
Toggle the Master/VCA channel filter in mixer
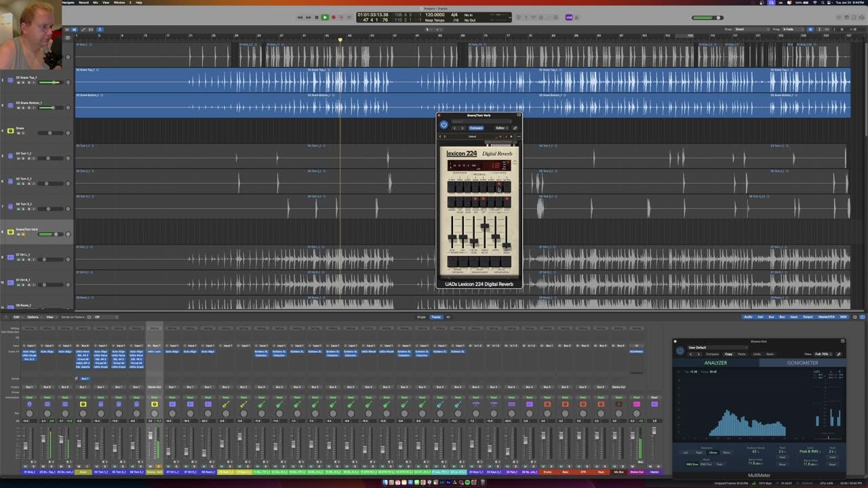[x=825, y=317]
